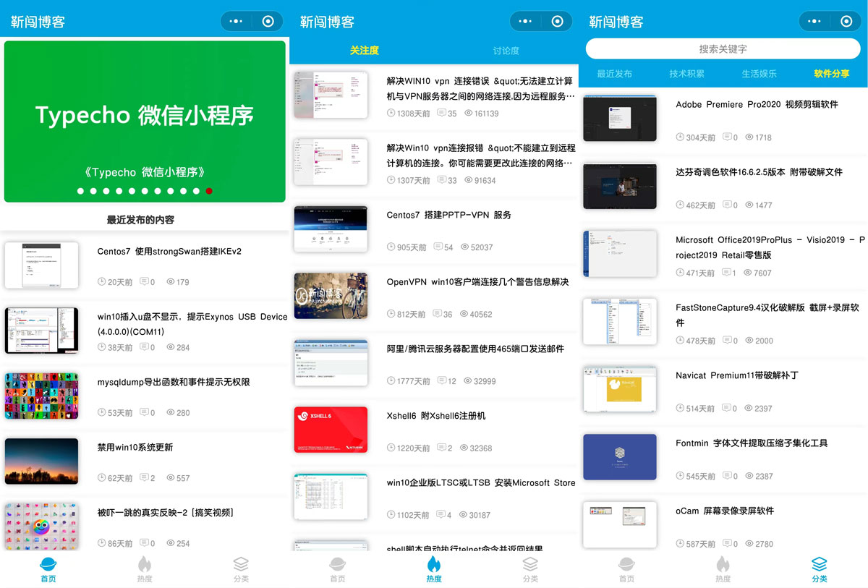Tap the highlighted 首页 planet icon under the Typecho list
868x588 pixels.
pos(48,564)
